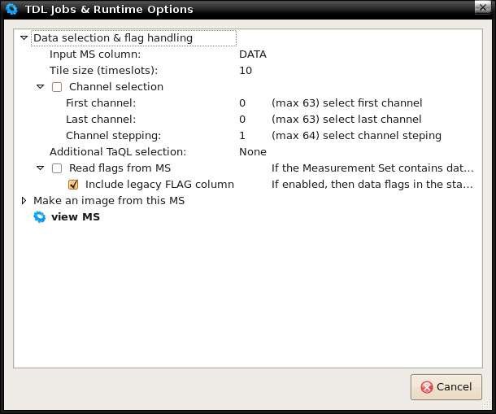The height and width of the screenshot is (414, 496).
Task: Close the TDL Jobs dialog with X
Action: pyautogui.click(x=483, y=7)
